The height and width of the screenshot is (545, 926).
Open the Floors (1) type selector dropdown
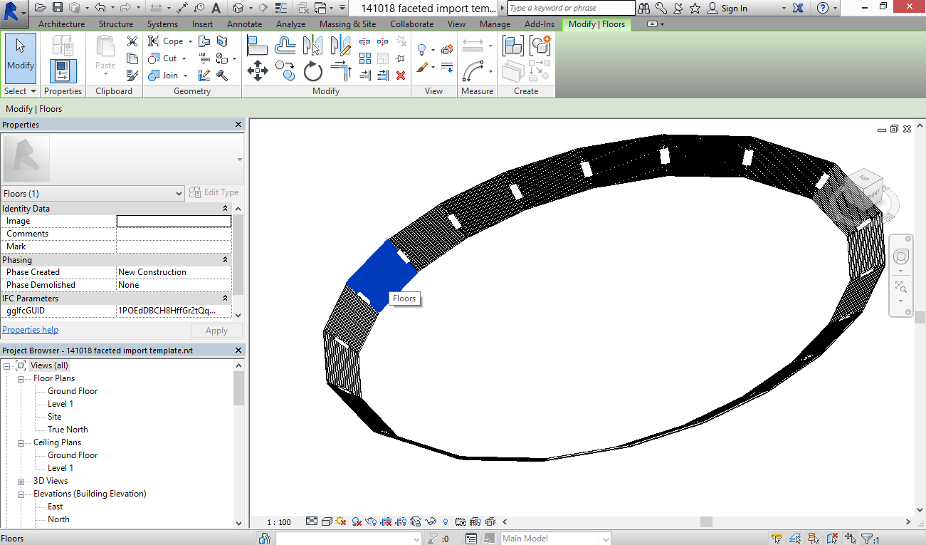(179, 193)
